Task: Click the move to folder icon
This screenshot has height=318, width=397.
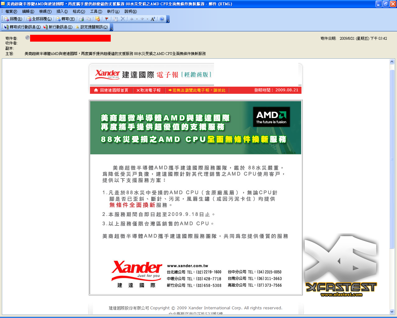Action: coord(116,19)
